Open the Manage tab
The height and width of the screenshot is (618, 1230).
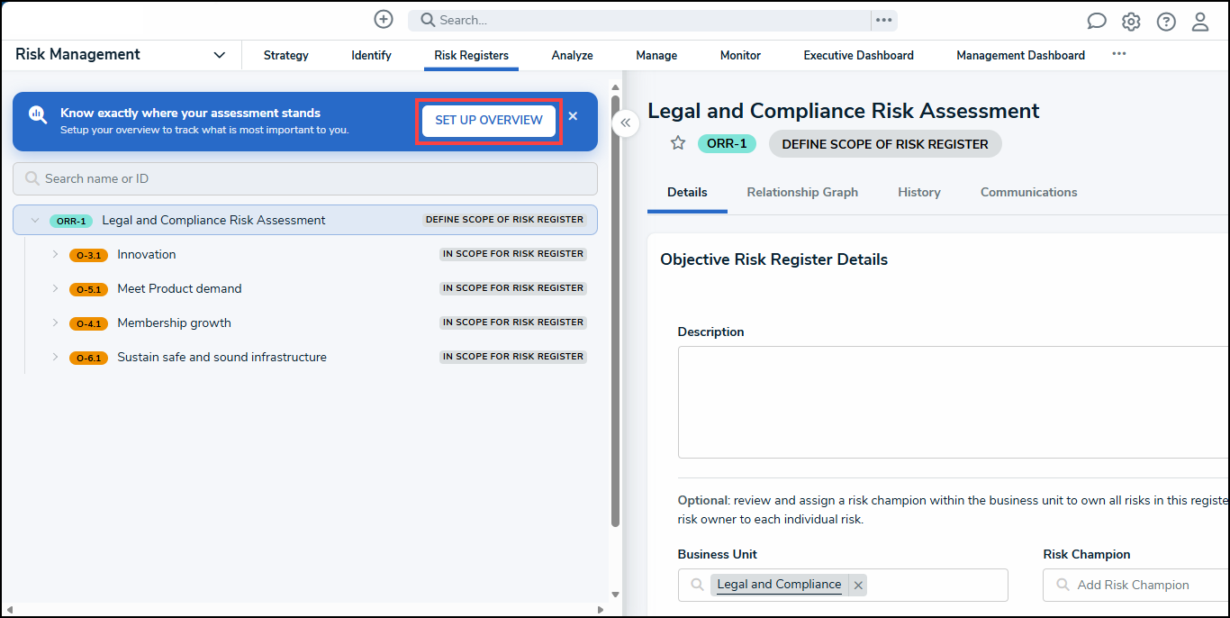[656, 55]
